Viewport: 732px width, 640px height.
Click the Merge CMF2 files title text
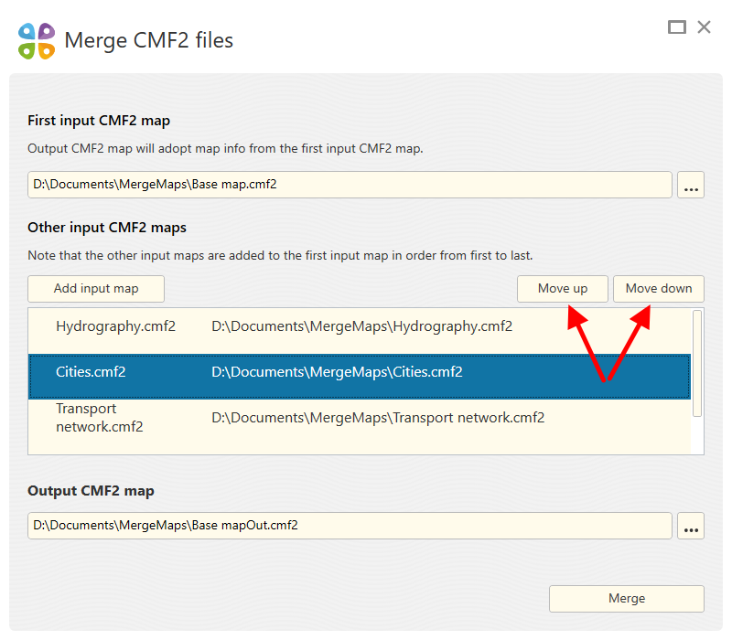tap(148, 40)
